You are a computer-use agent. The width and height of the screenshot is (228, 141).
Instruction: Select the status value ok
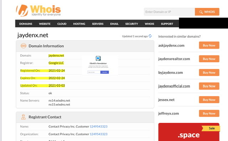pos(50,93)
